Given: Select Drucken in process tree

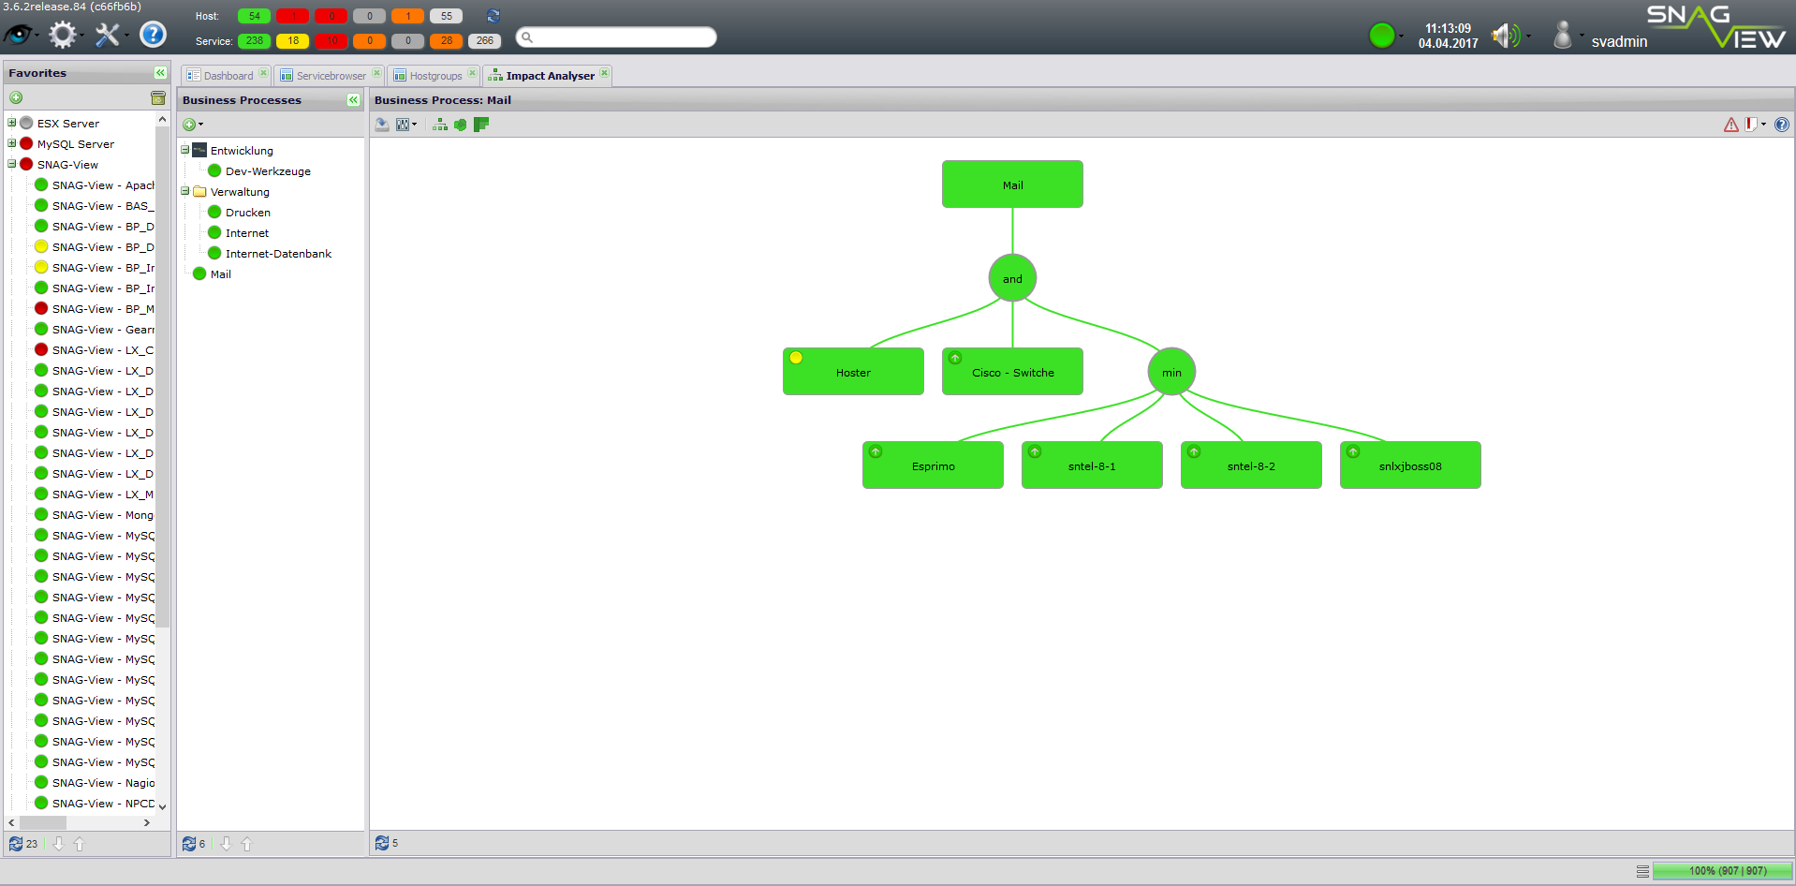Looking at the screenshot, I should 248,213.
